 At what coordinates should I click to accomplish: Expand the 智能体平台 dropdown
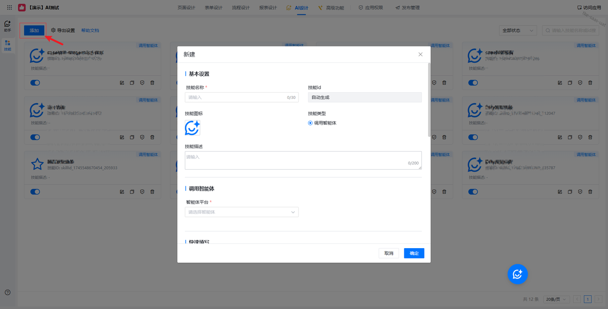coord(241,212)
